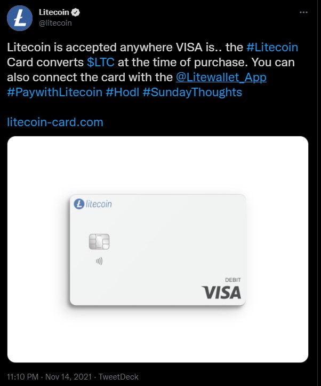Open the #Litecoin hashtag
Screen dimensions: 321x386
pos(272,47)
